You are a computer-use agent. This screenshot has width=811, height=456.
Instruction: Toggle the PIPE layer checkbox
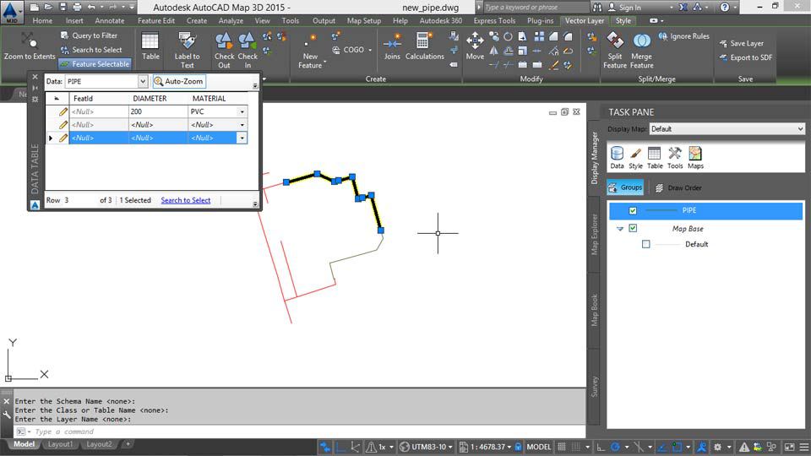[x=633, y=210]
